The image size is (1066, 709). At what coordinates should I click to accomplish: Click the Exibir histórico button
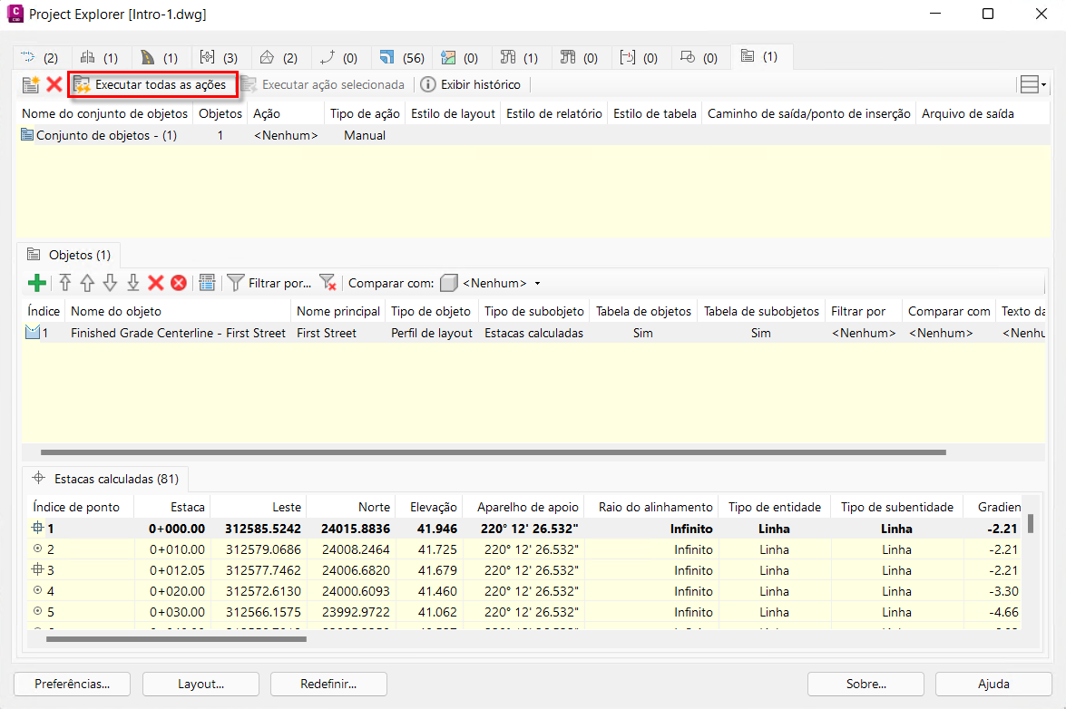click(x=470, y=84)
